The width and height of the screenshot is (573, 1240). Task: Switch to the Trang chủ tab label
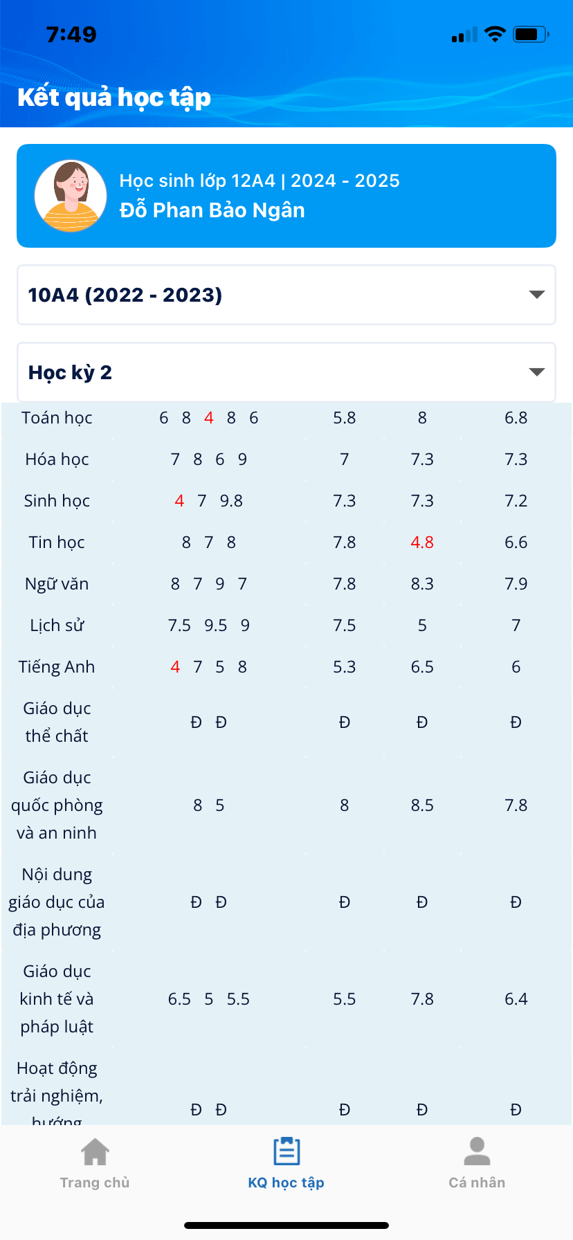click(95, 1183)
